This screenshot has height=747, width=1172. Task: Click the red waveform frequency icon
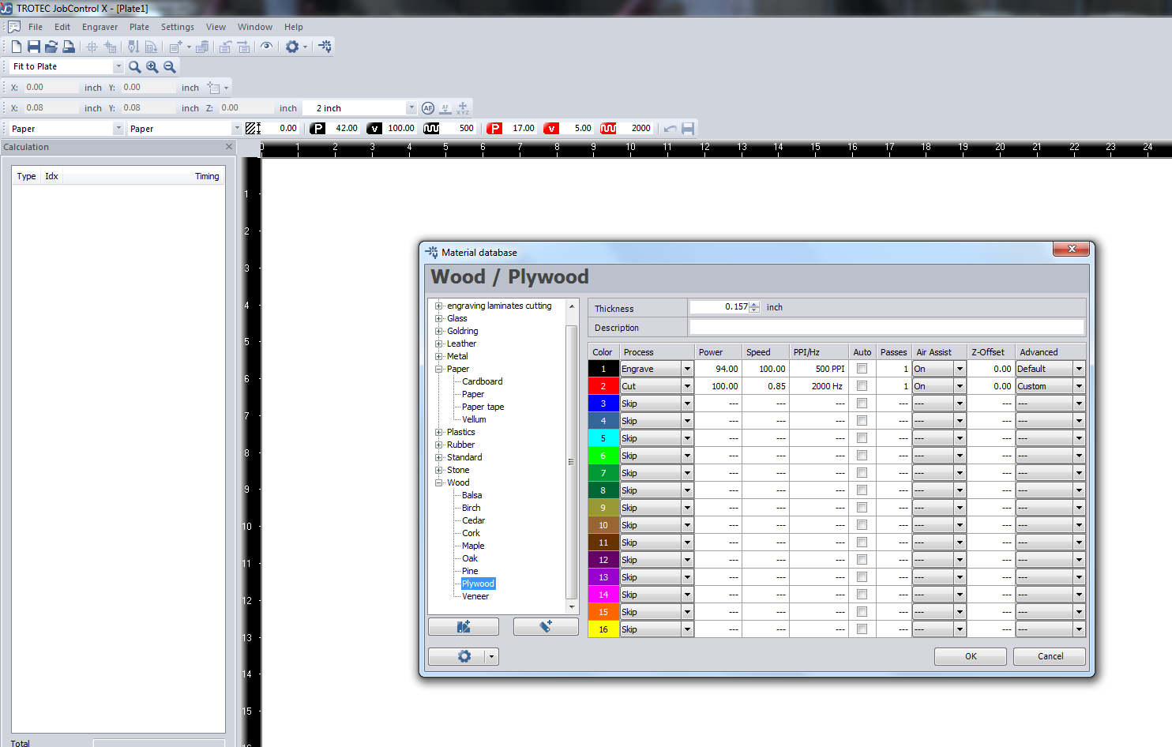point(608,128)
